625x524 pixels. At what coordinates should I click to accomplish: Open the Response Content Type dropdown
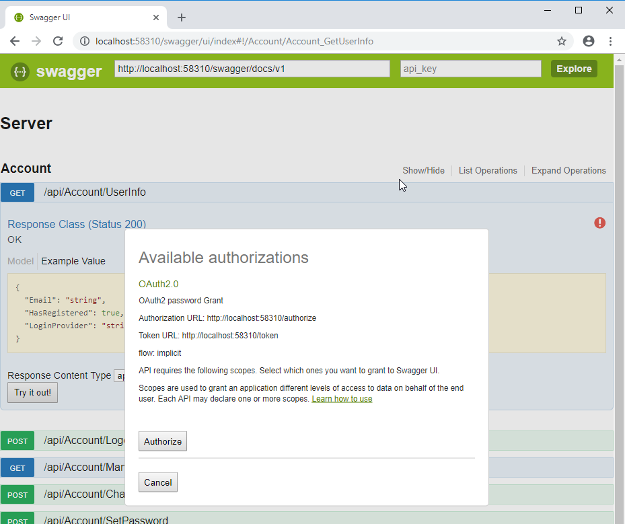pos(120,376)
